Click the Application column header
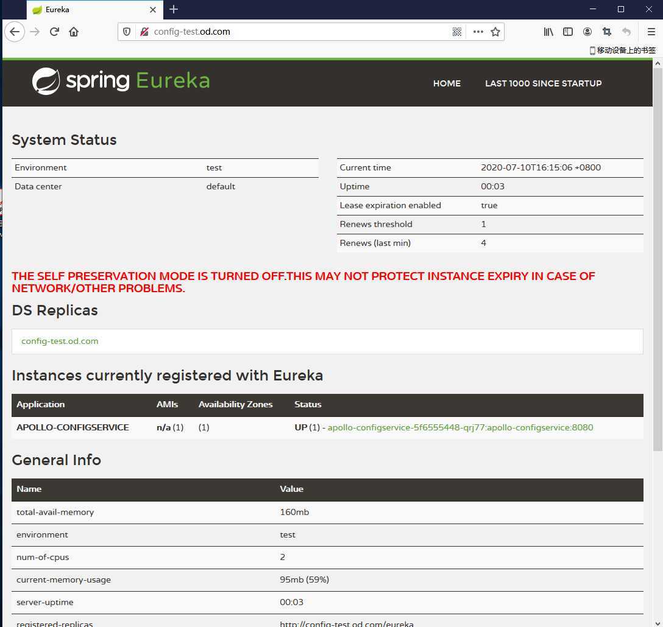663x627 pixels. pyautogui.click(x=41, y=404)
